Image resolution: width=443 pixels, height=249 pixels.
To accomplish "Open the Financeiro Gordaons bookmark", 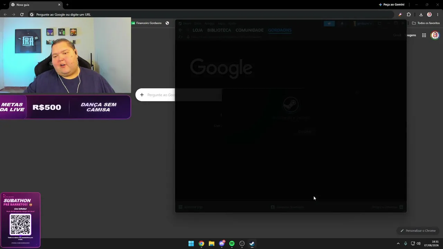I will (x=146, y=23).
